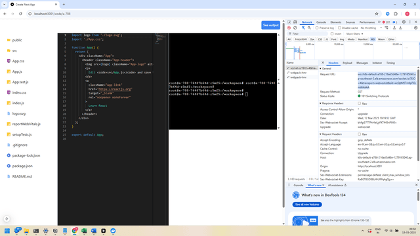Open the public folder icon

pyautogui.click(x=9, y=40)
